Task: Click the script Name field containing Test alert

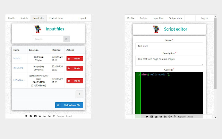Action: [x=169, y=46]
